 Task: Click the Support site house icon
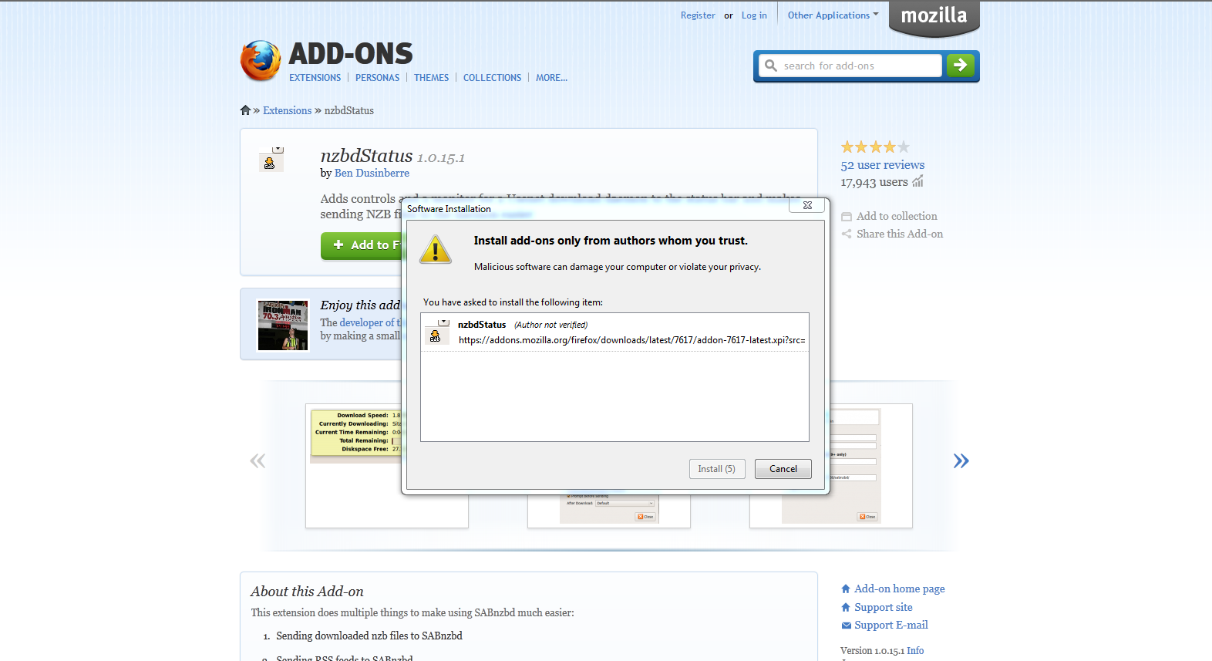[x=846, y=607]
